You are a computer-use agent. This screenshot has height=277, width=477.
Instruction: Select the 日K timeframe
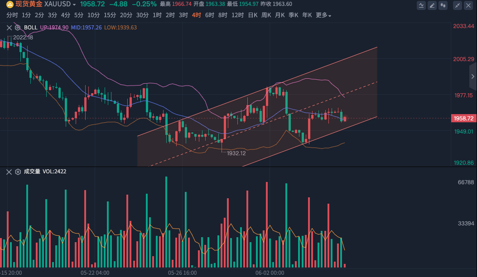click(252, 15)
